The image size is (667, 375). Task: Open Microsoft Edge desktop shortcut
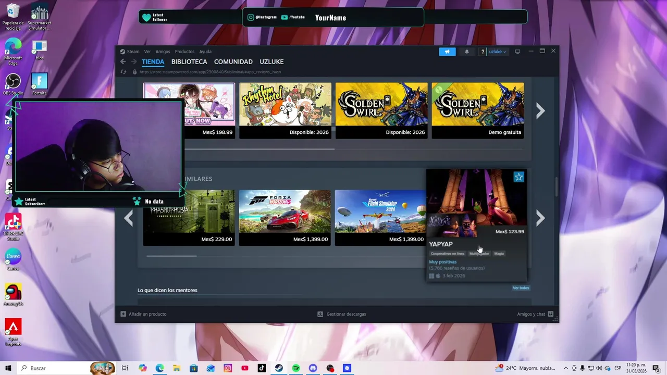click(x=13, y=52)
